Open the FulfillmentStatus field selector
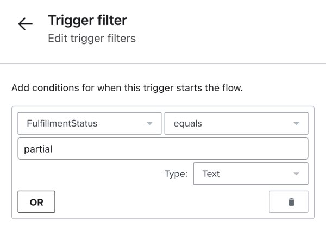Screen dimensions: 326x227 90,123
